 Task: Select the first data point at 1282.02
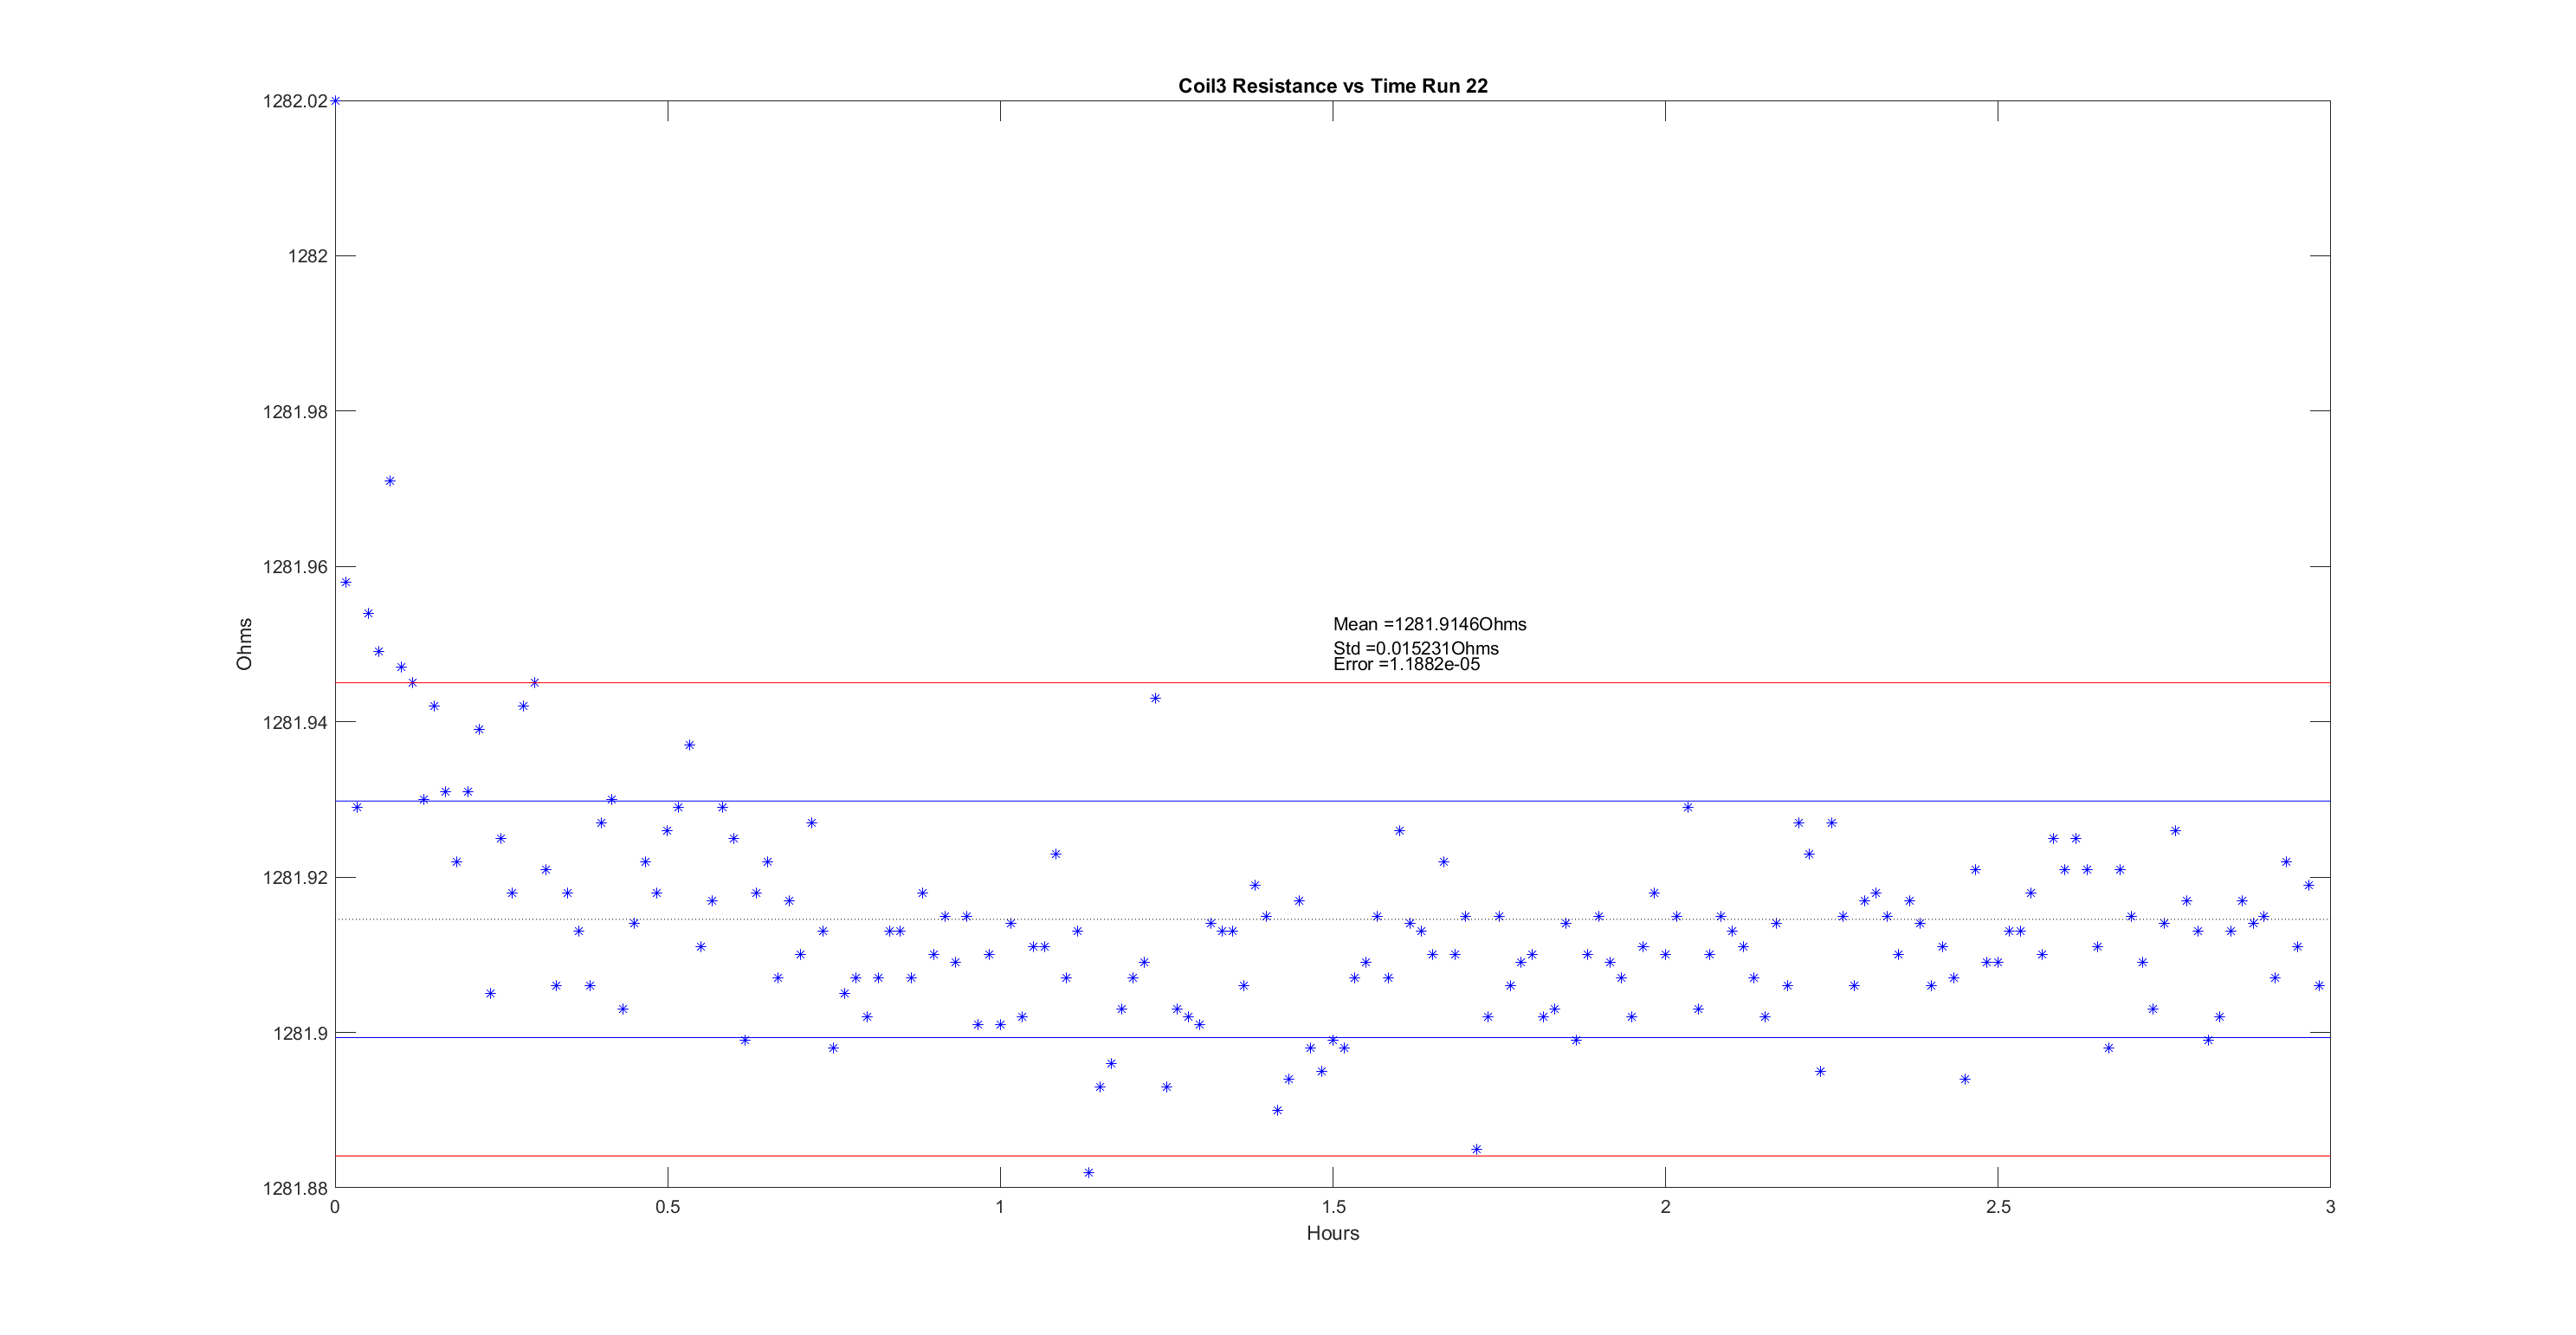[335, 101]
